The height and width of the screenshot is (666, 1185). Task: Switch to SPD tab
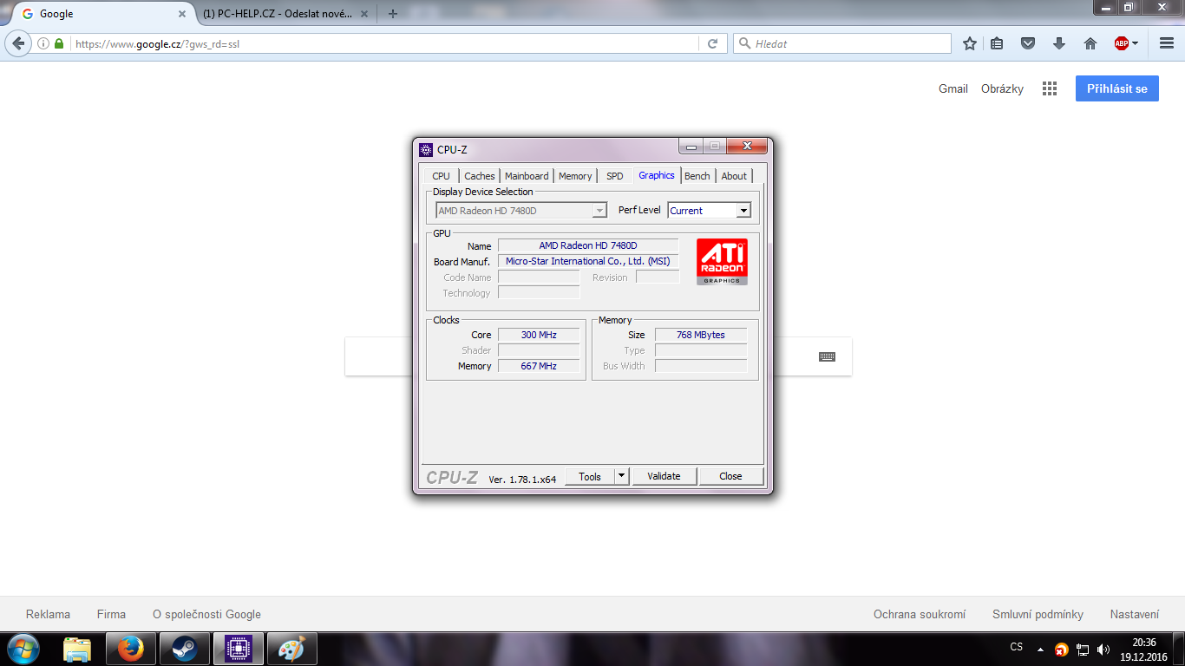click(615, 176)
